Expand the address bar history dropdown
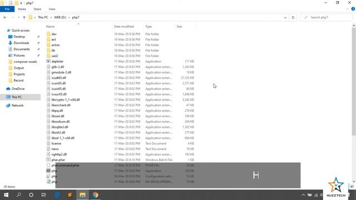The width and height of the screenshot is (356, 200). click(285, 17)
